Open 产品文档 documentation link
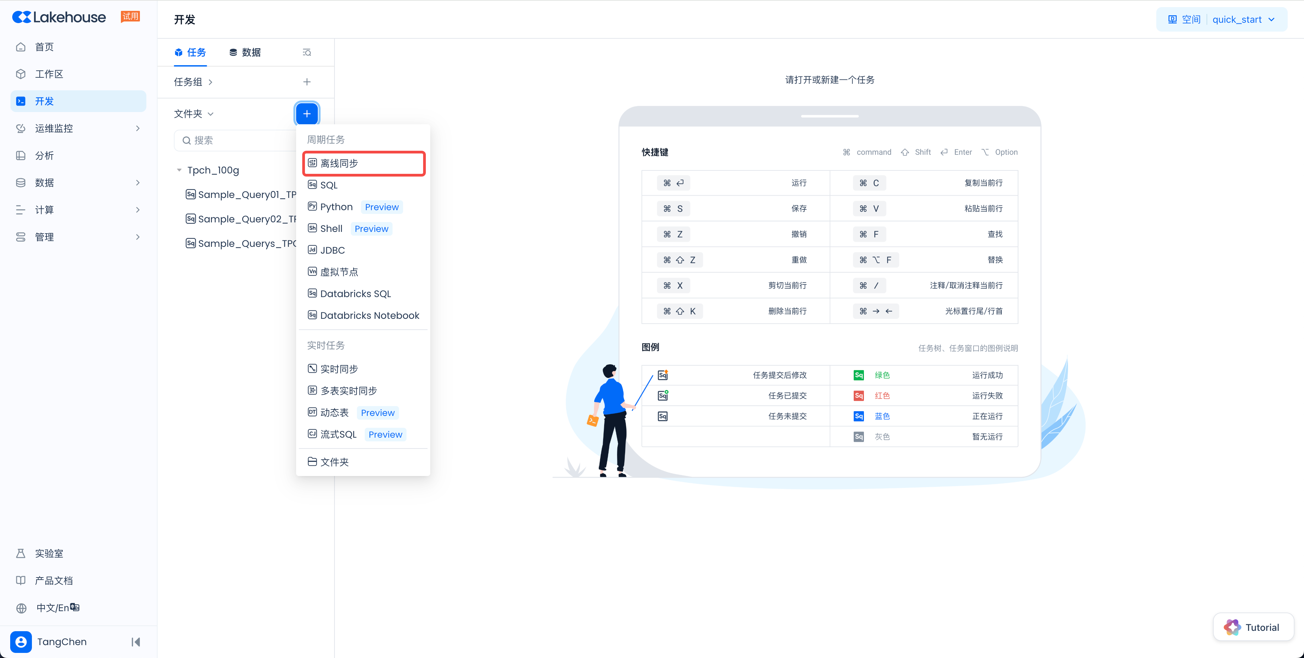 tap(54, 581)
